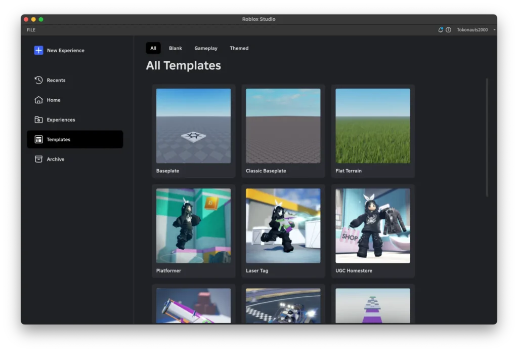The height and width of the screenshot is (352, 518).
Task: Open the FILE menu
Action: 31,30
